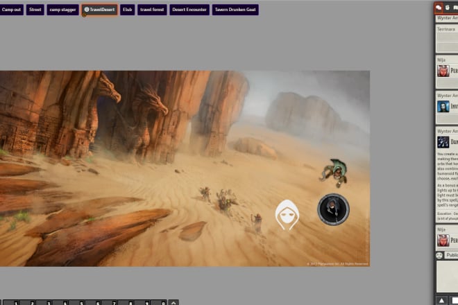458x305 pixels.
Task: Click the Dancing Lights spell icon
Action: pyautogui.click(x=443, y=142)
